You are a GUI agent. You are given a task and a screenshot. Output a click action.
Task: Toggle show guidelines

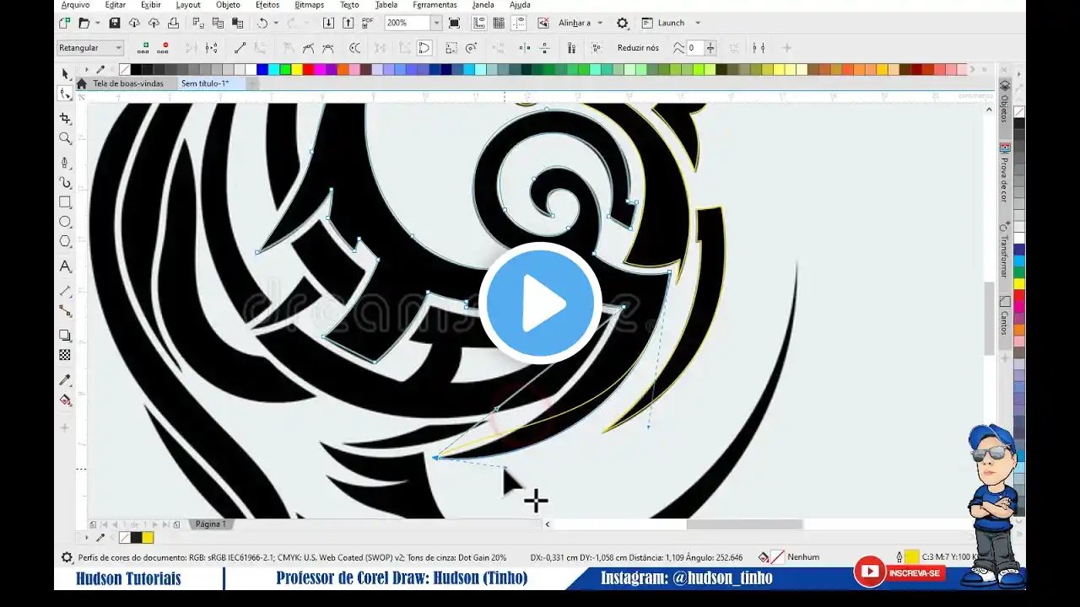coord(518,23)
